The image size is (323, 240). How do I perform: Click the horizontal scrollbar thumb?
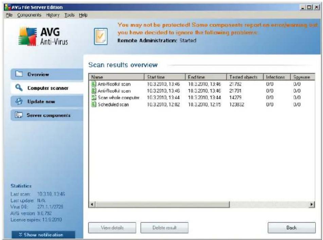(x=162, y=205)
